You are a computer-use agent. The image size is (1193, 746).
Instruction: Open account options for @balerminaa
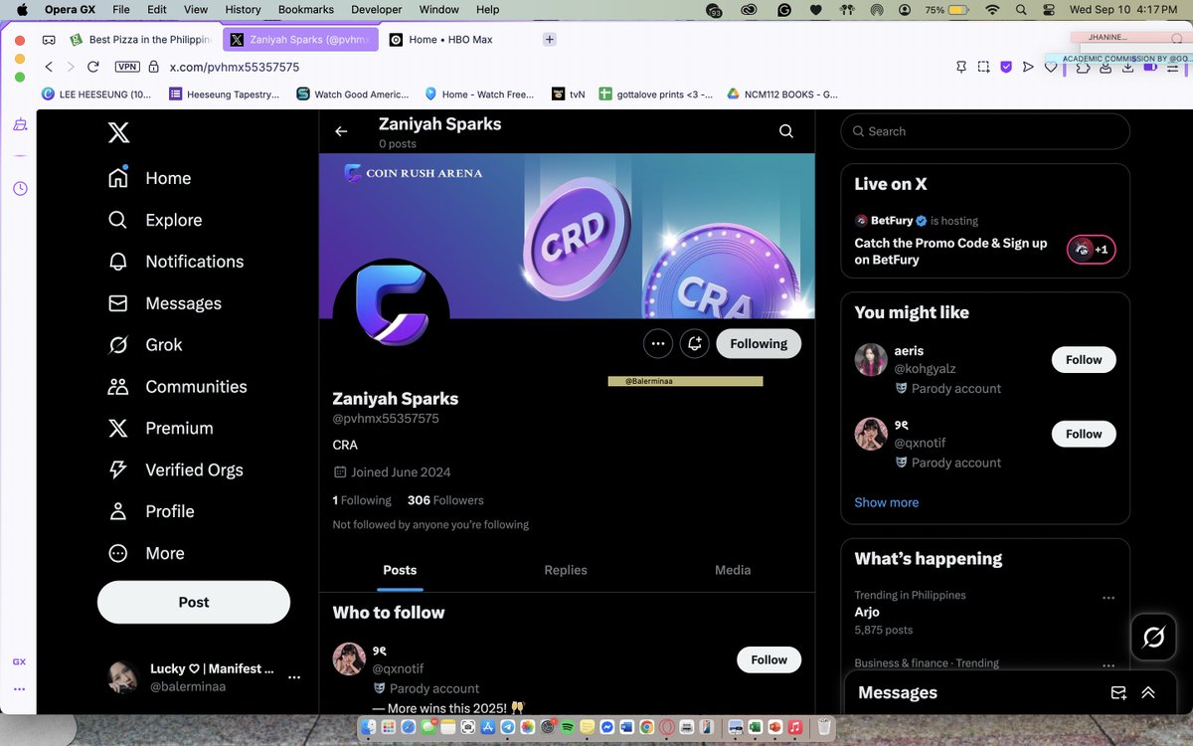(294, 677)
